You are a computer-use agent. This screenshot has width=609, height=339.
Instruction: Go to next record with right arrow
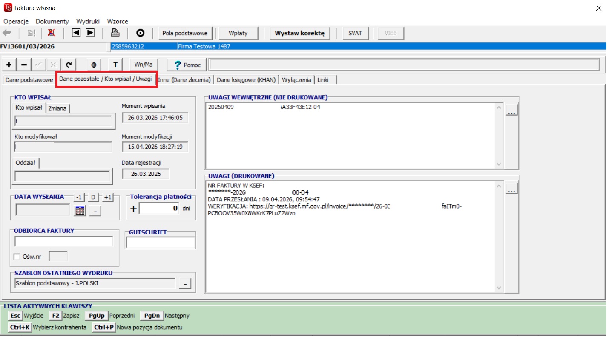tap(90, 33)
